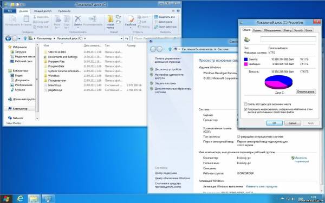This screenshot has width=325, height=203.
Task: Select the hiberfil.sys file row
Action: 93,85
